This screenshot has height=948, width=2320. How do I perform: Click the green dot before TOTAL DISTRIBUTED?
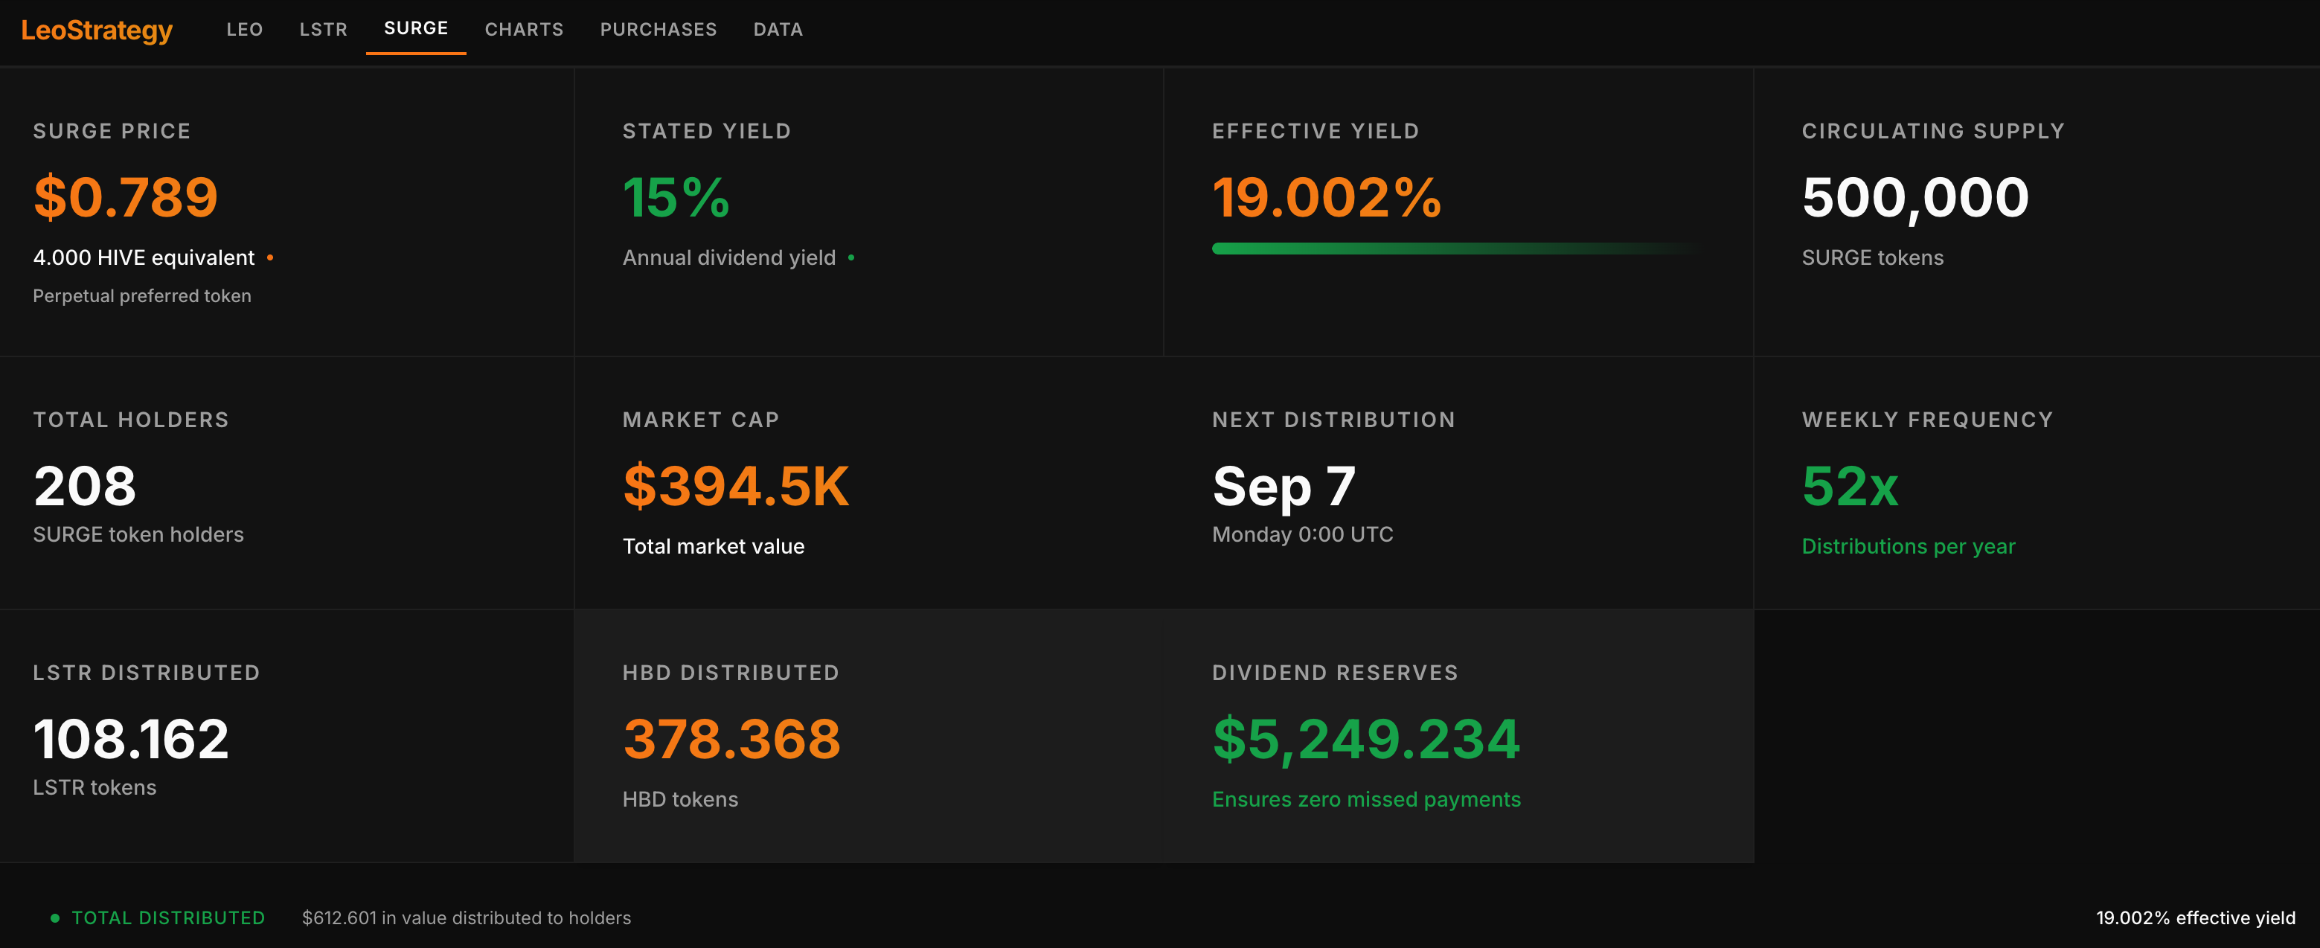point(55,918)
